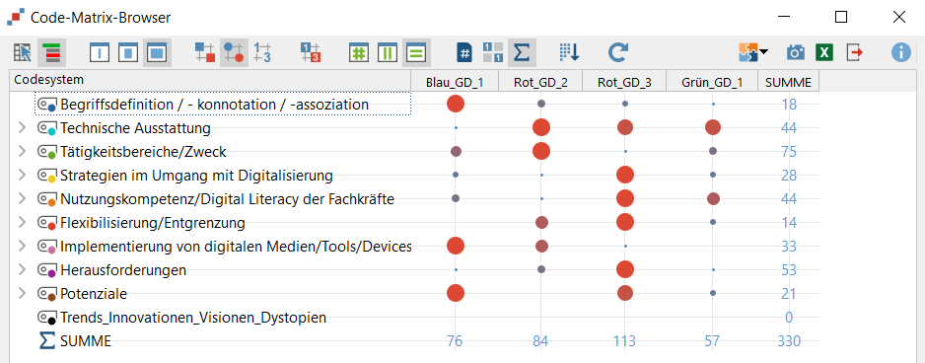This screenshot has width=925, height=363.
Task: Expand the Herausforderungen code
Action: [x=23, y=270]
